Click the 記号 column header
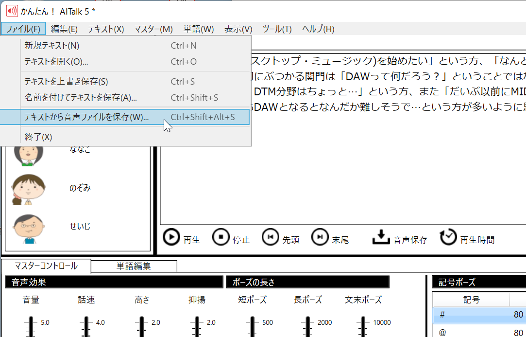Screen dimensions: 526x337 click(471, 300)
